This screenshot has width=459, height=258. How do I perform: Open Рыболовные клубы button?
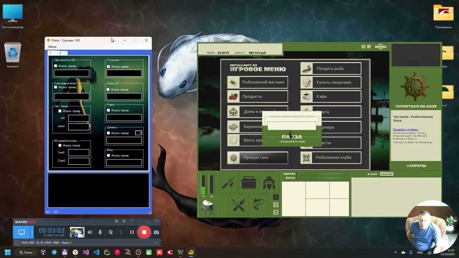click(331, 157)
